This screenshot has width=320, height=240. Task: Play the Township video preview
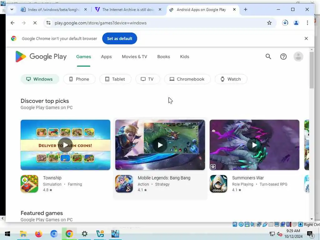(x=65, y=145)
